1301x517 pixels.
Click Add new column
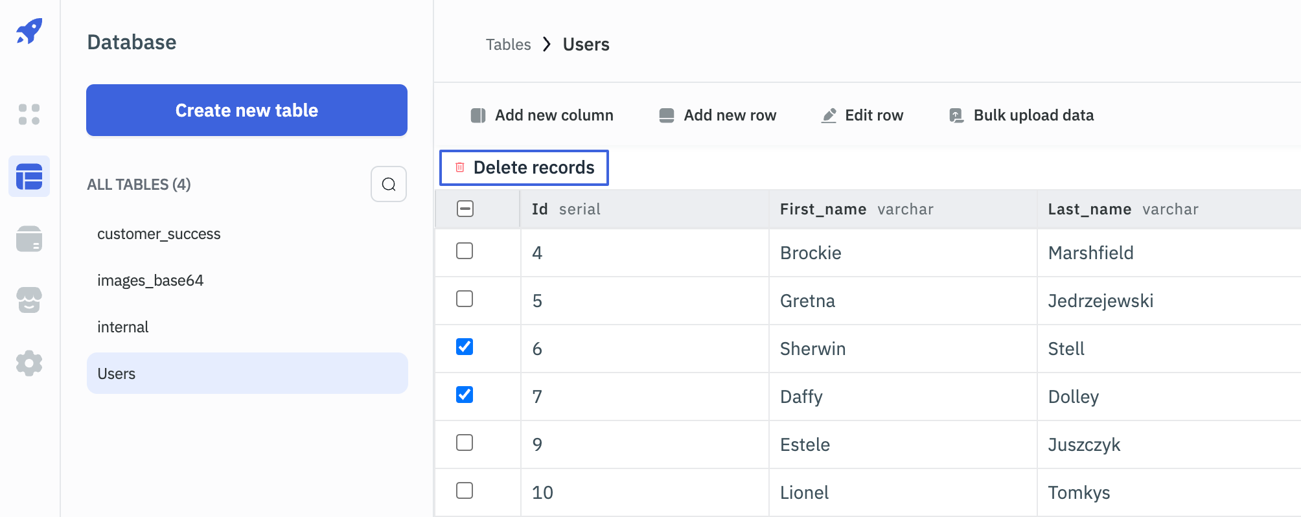[542, 115]
